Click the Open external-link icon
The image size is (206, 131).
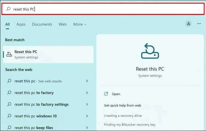click(x=106, y=94)
